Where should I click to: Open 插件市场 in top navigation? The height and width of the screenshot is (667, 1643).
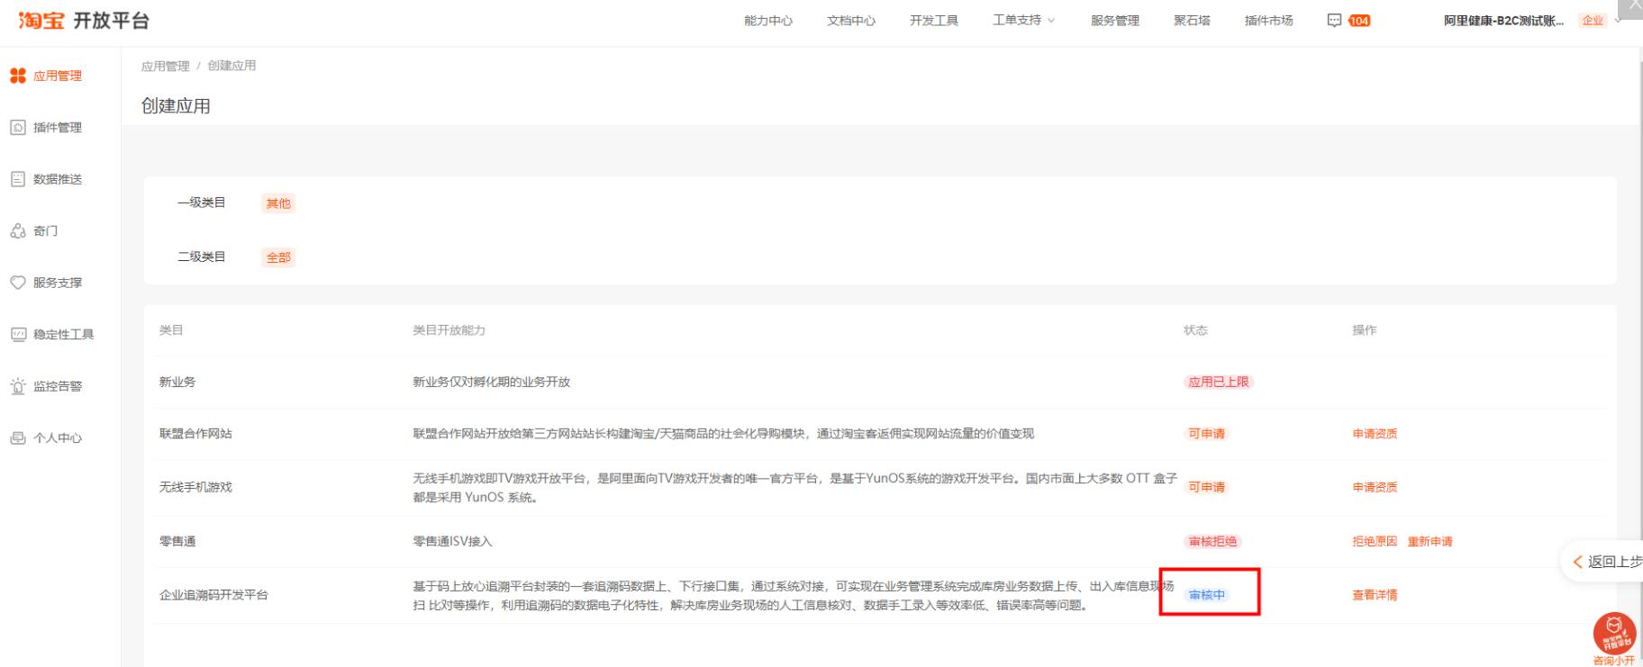click(1269, 21)
